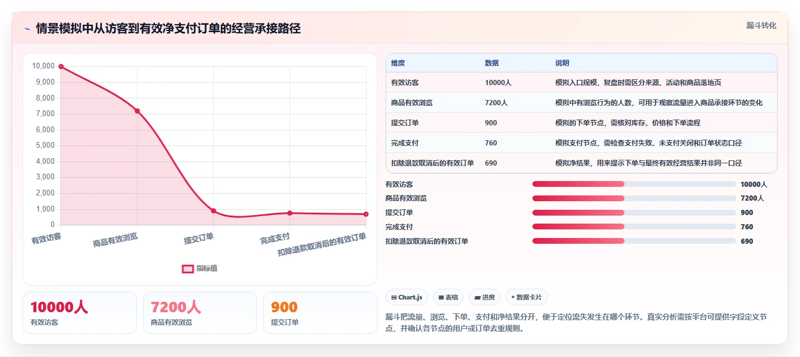Click the 数据 column header
This screenshot has height=357, width=800.
[492, 63]
